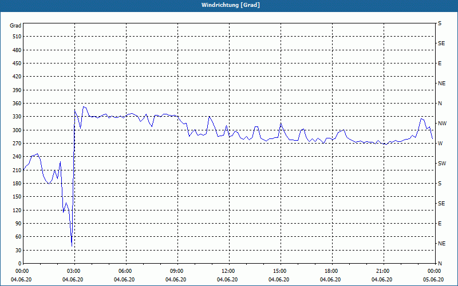Click the W compass label level with 270

tap(440, 144)
